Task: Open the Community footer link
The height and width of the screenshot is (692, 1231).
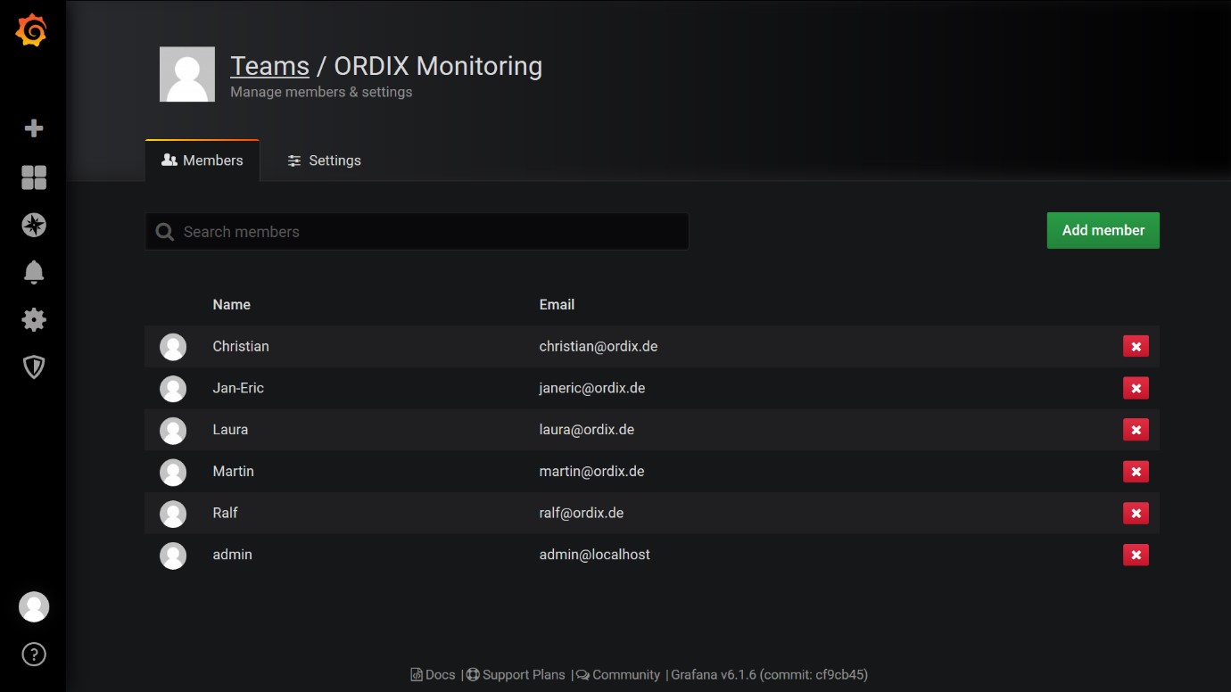Action: pos(618,675)
